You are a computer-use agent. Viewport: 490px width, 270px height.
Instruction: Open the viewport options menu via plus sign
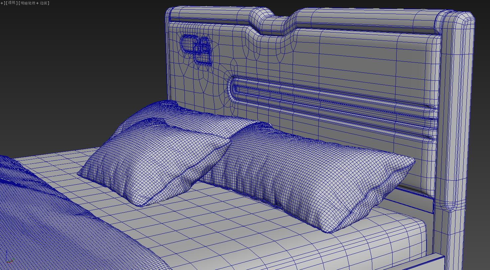pyautogui.click(x=1, y=3)
